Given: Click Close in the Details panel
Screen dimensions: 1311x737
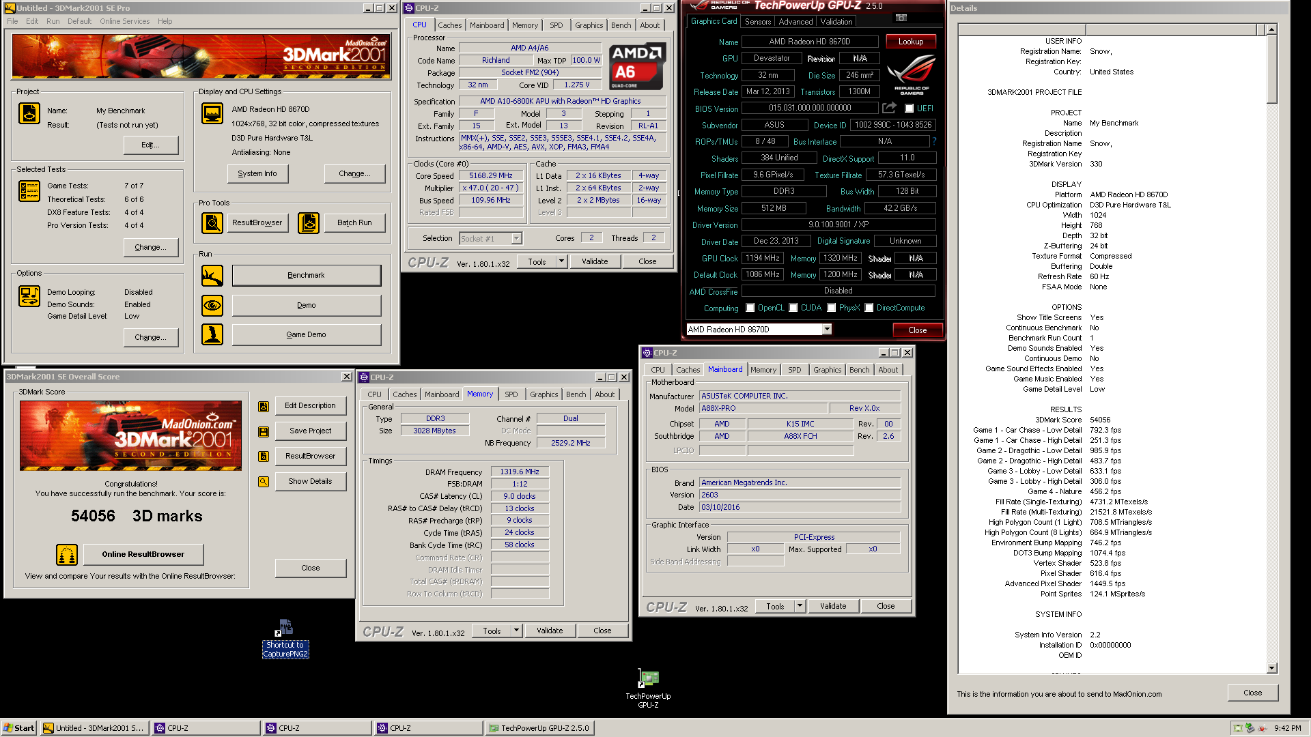Looking at the screenshot, I should point(1253,693).
